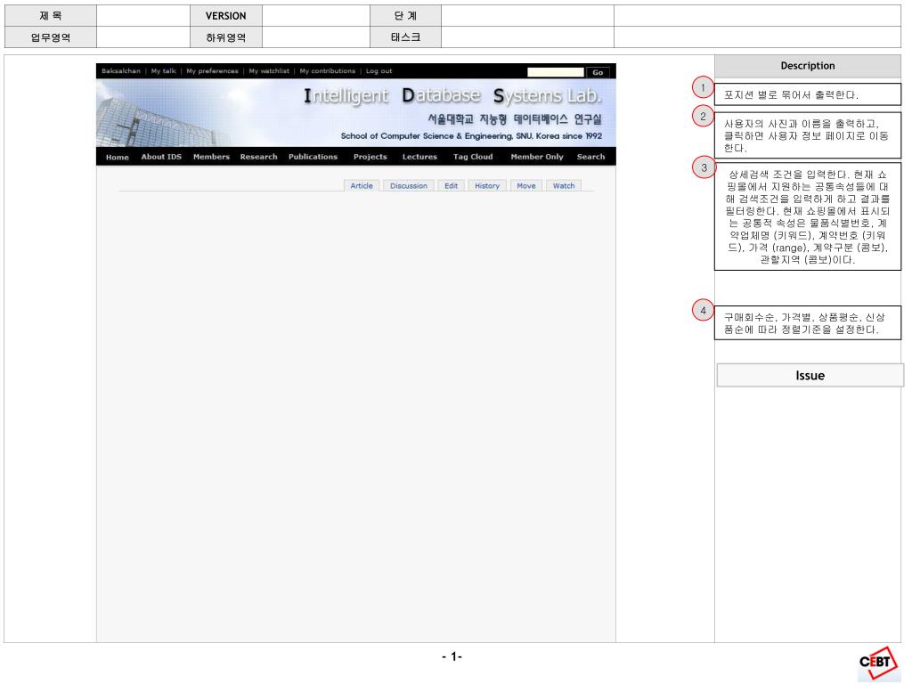912x684 pixels.
Task: Switch to the Watch tab
Action: (x=564, y=185)
